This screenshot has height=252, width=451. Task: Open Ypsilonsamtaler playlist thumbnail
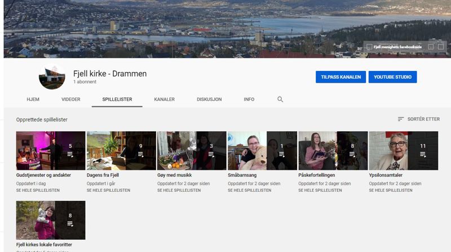pos(404,151)
